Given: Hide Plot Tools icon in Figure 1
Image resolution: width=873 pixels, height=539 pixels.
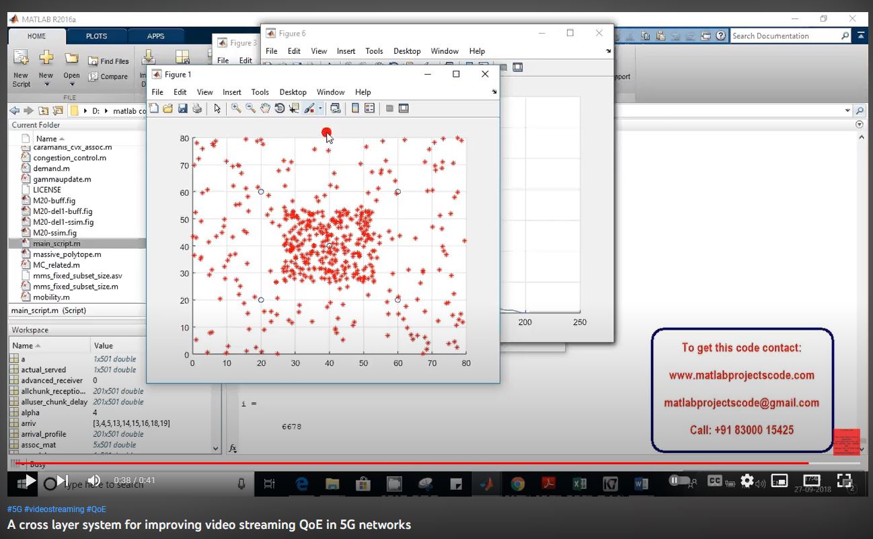Looking at the screenshot, I should [389, 108].
